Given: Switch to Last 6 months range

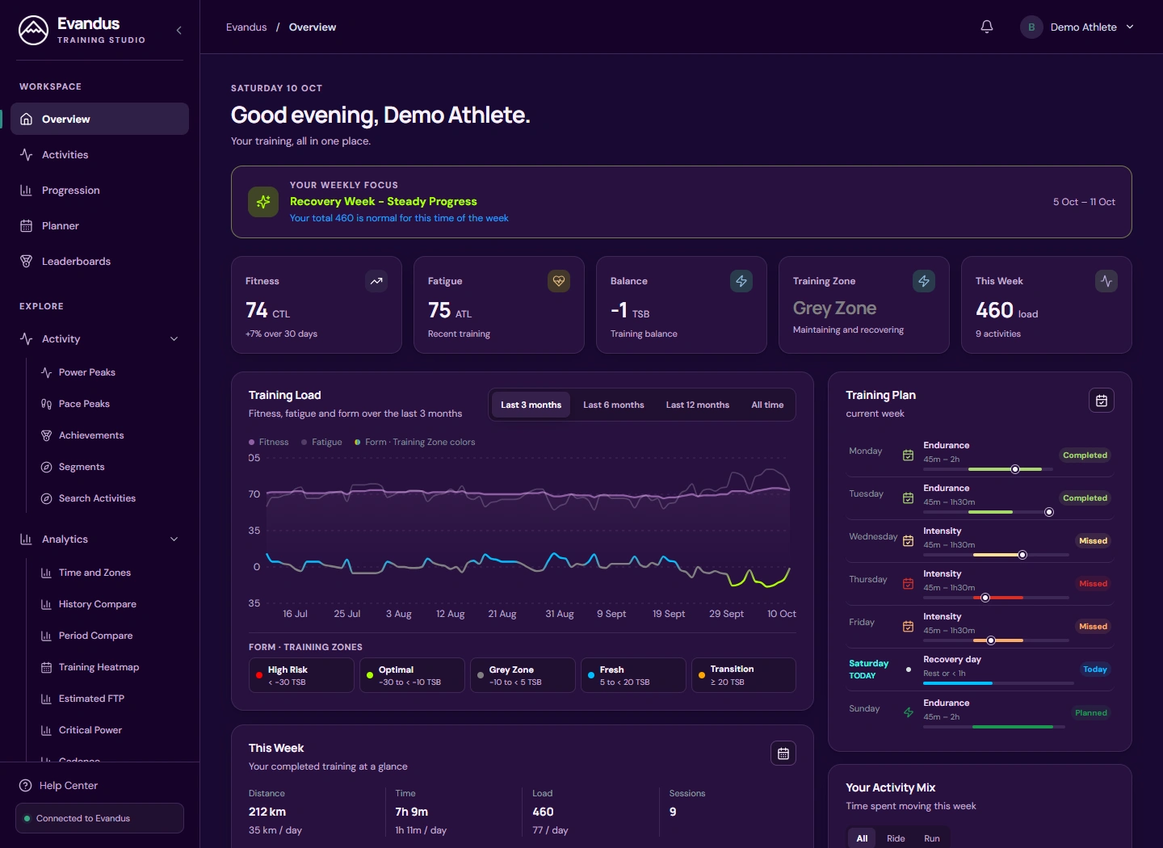Looking at the screenshot, I should tap(614, 405).
